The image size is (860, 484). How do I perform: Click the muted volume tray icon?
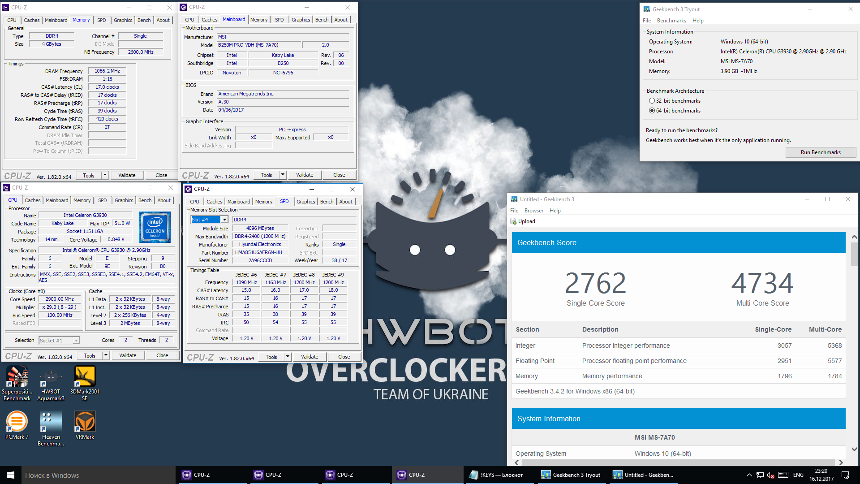click(771, 475)
